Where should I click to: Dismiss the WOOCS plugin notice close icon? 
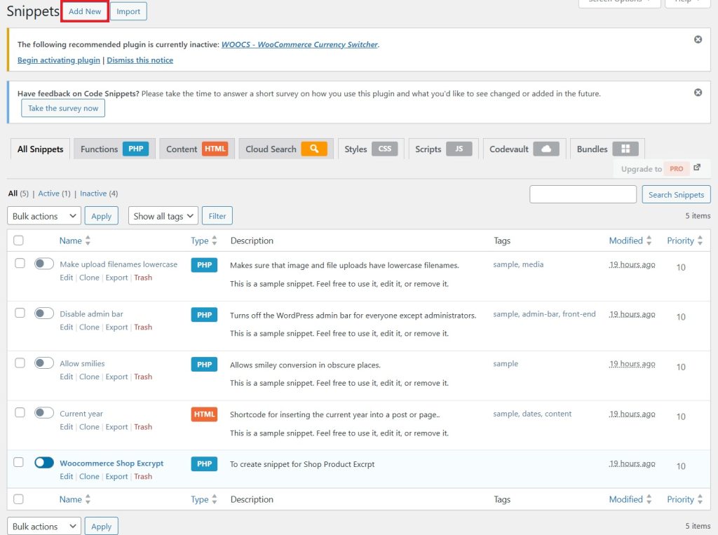point(698,39)
